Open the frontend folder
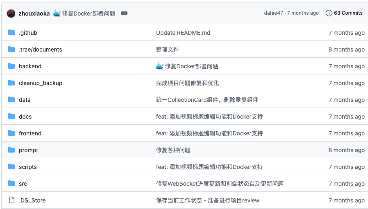 pyautogui.click(x=30, y=133)
